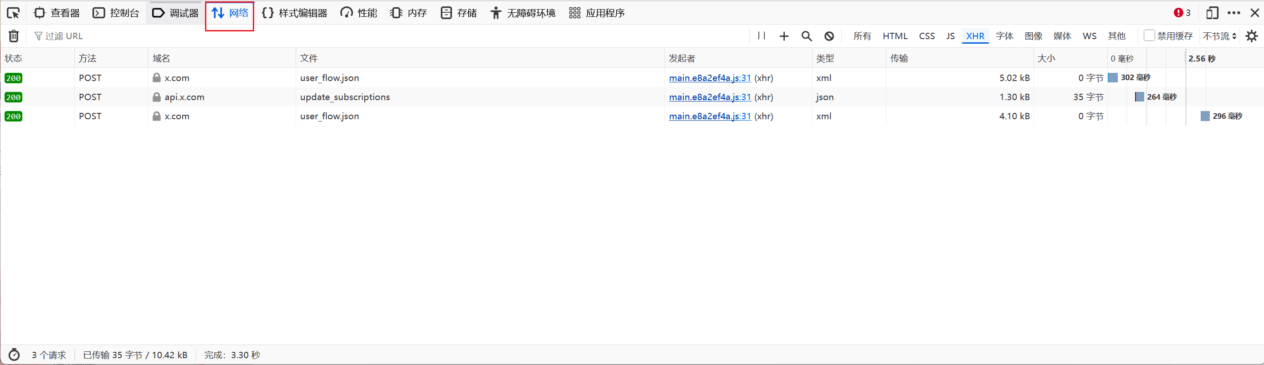
Task: Sort requests by 状态 column header
Action: [14, 58]
